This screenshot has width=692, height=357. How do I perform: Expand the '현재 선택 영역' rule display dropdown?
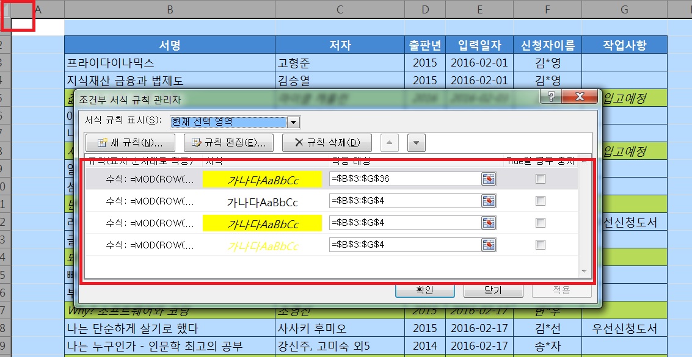click(294, 122)
